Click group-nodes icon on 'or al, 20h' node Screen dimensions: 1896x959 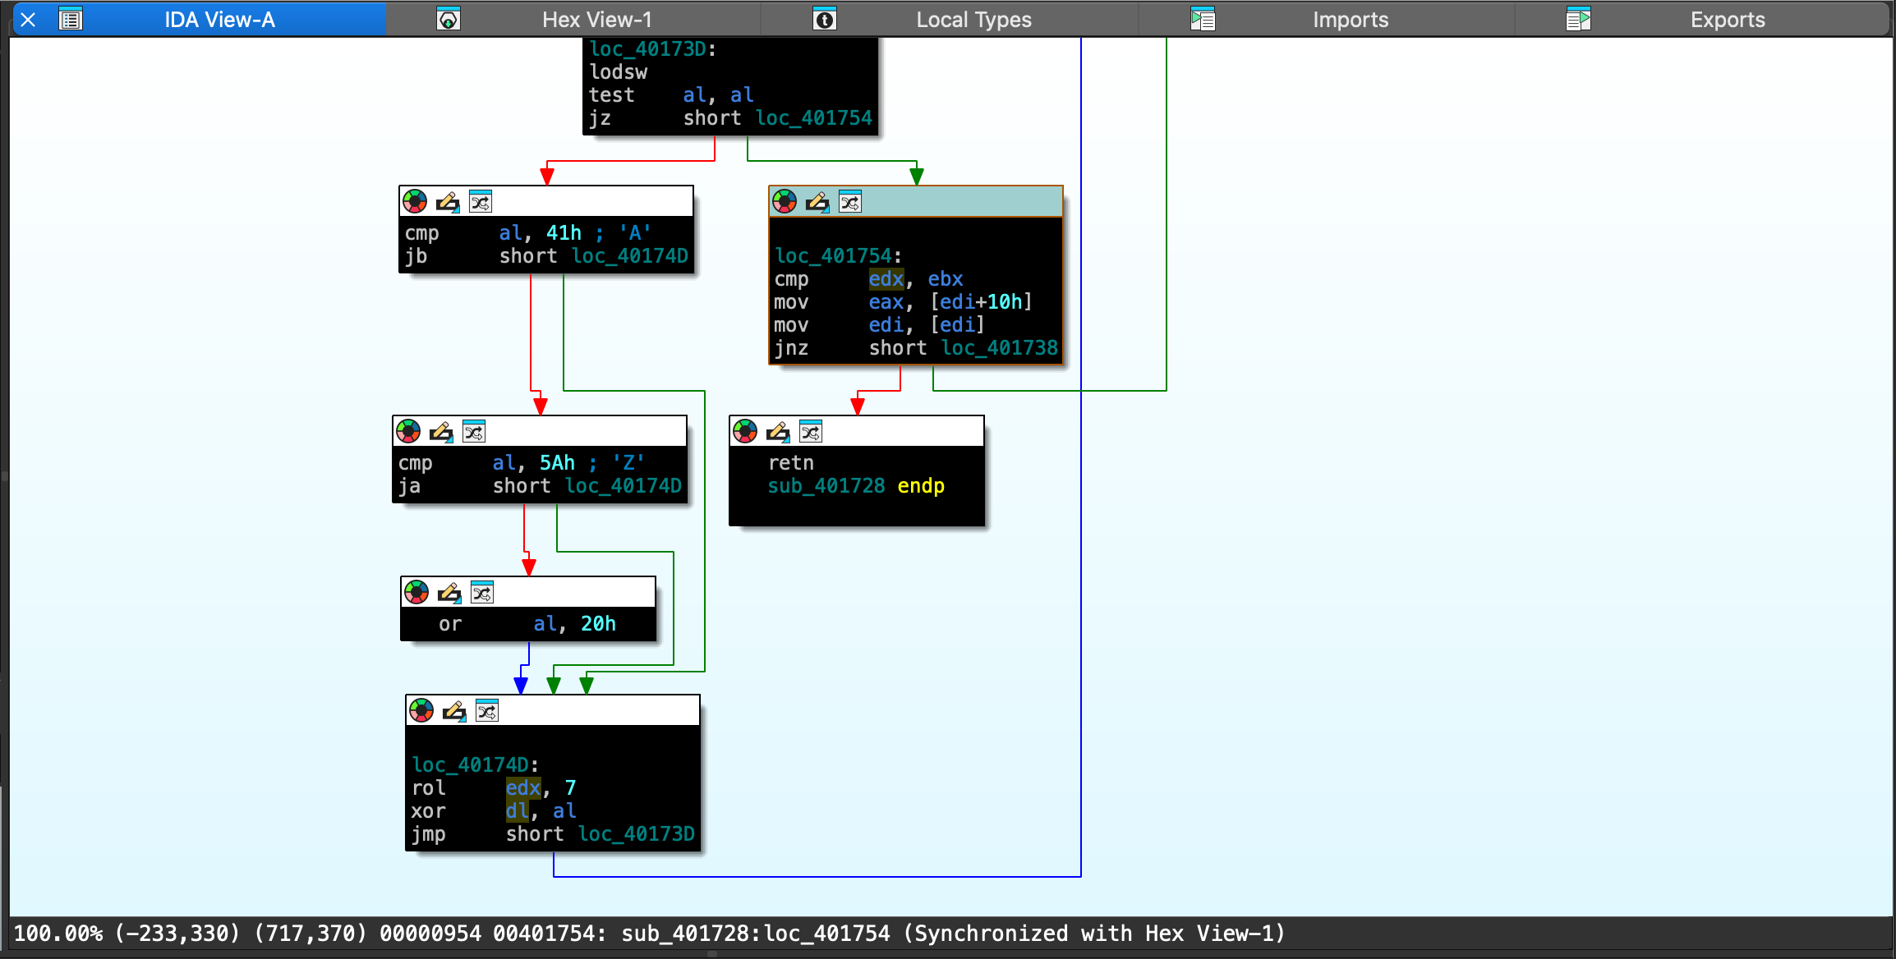point(482,592)
